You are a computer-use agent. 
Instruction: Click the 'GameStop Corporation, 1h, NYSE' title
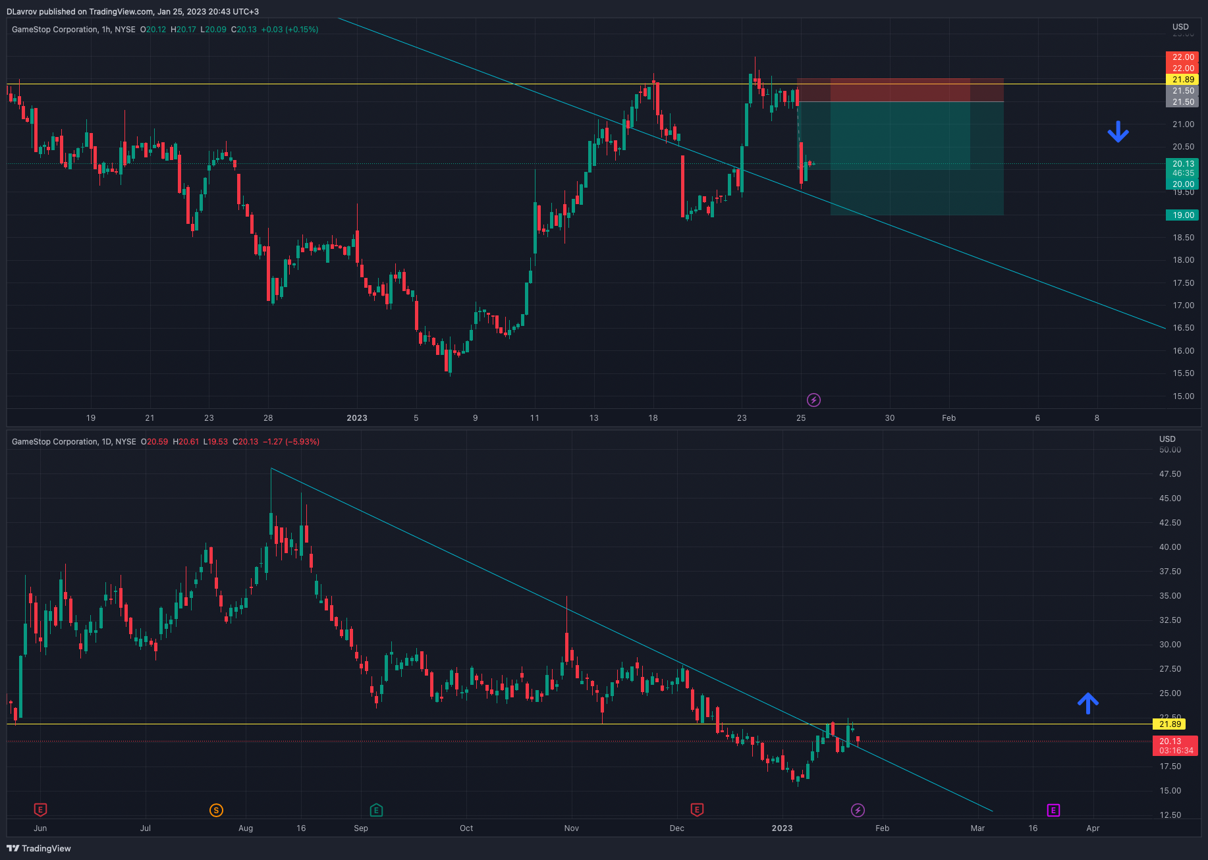pos(74,30)
